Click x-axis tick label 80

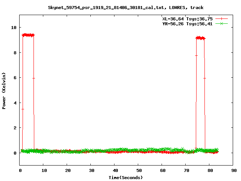click(x=210, y=170)
